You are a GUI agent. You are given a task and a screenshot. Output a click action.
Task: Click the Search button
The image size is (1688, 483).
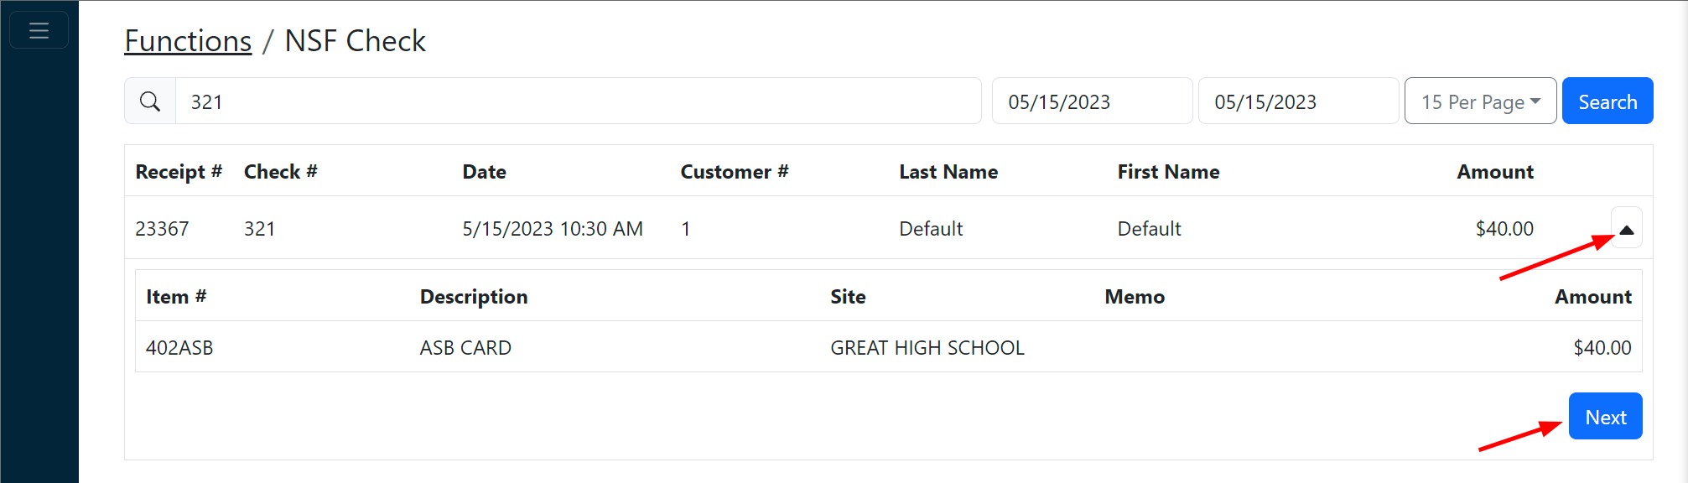click(x=1607, y=101)
